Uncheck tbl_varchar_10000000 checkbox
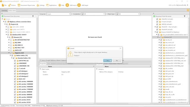Screen dimensions: 190x107 coord(15,81)
